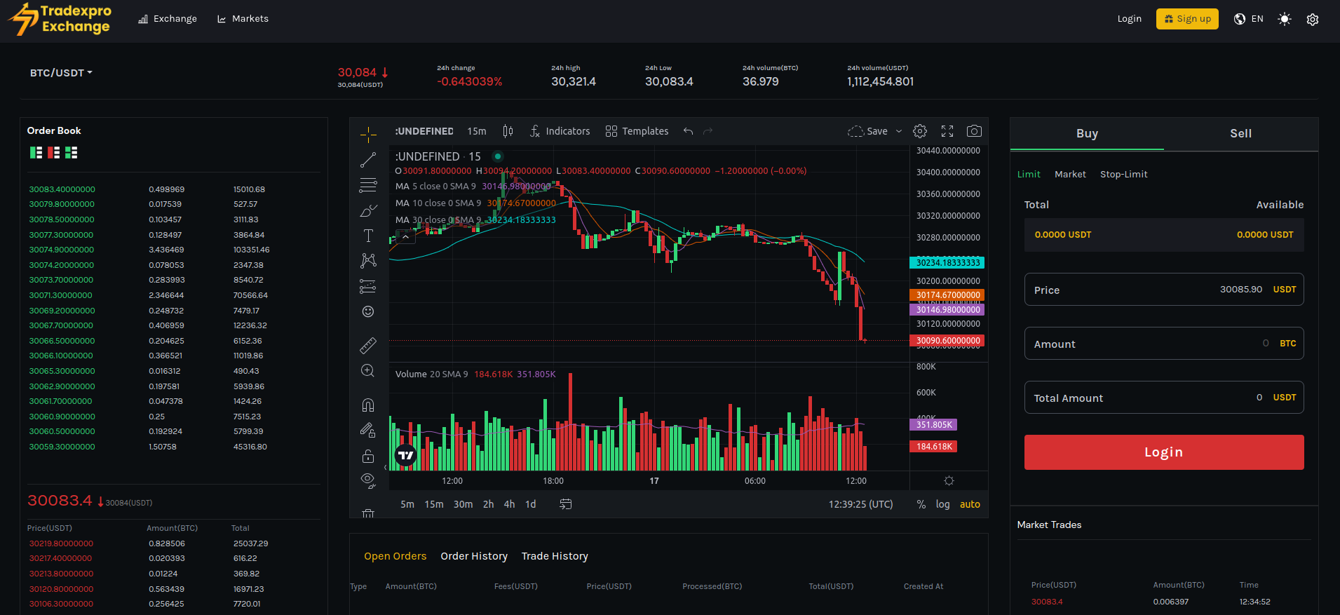Toggle log scale on the chart
Viewport: 1340px width, 615px height.
pyautogui.click(x=942, y=504)
